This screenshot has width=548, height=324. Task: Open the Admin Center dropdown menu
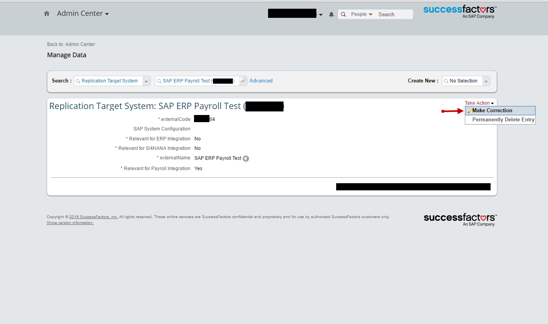(83, 13)
